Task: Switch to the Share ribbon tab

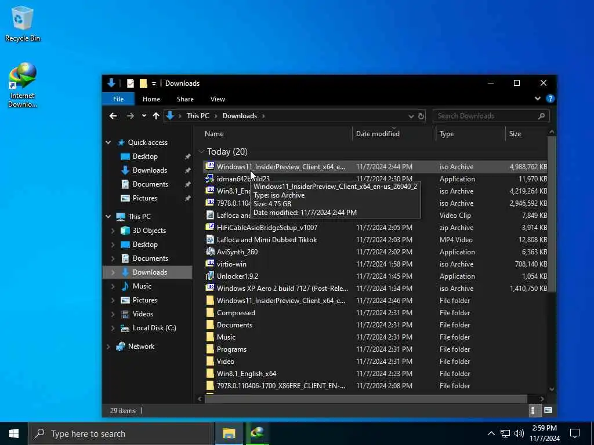Action: click(x=185, y=99)
